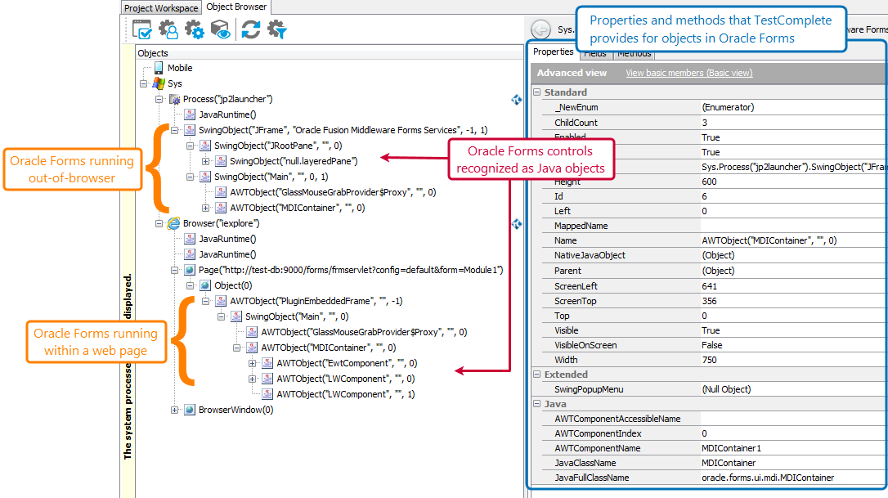888x498 pixels.
Task: Switch to the Methods tab
Action: click(x=635, y=54)
